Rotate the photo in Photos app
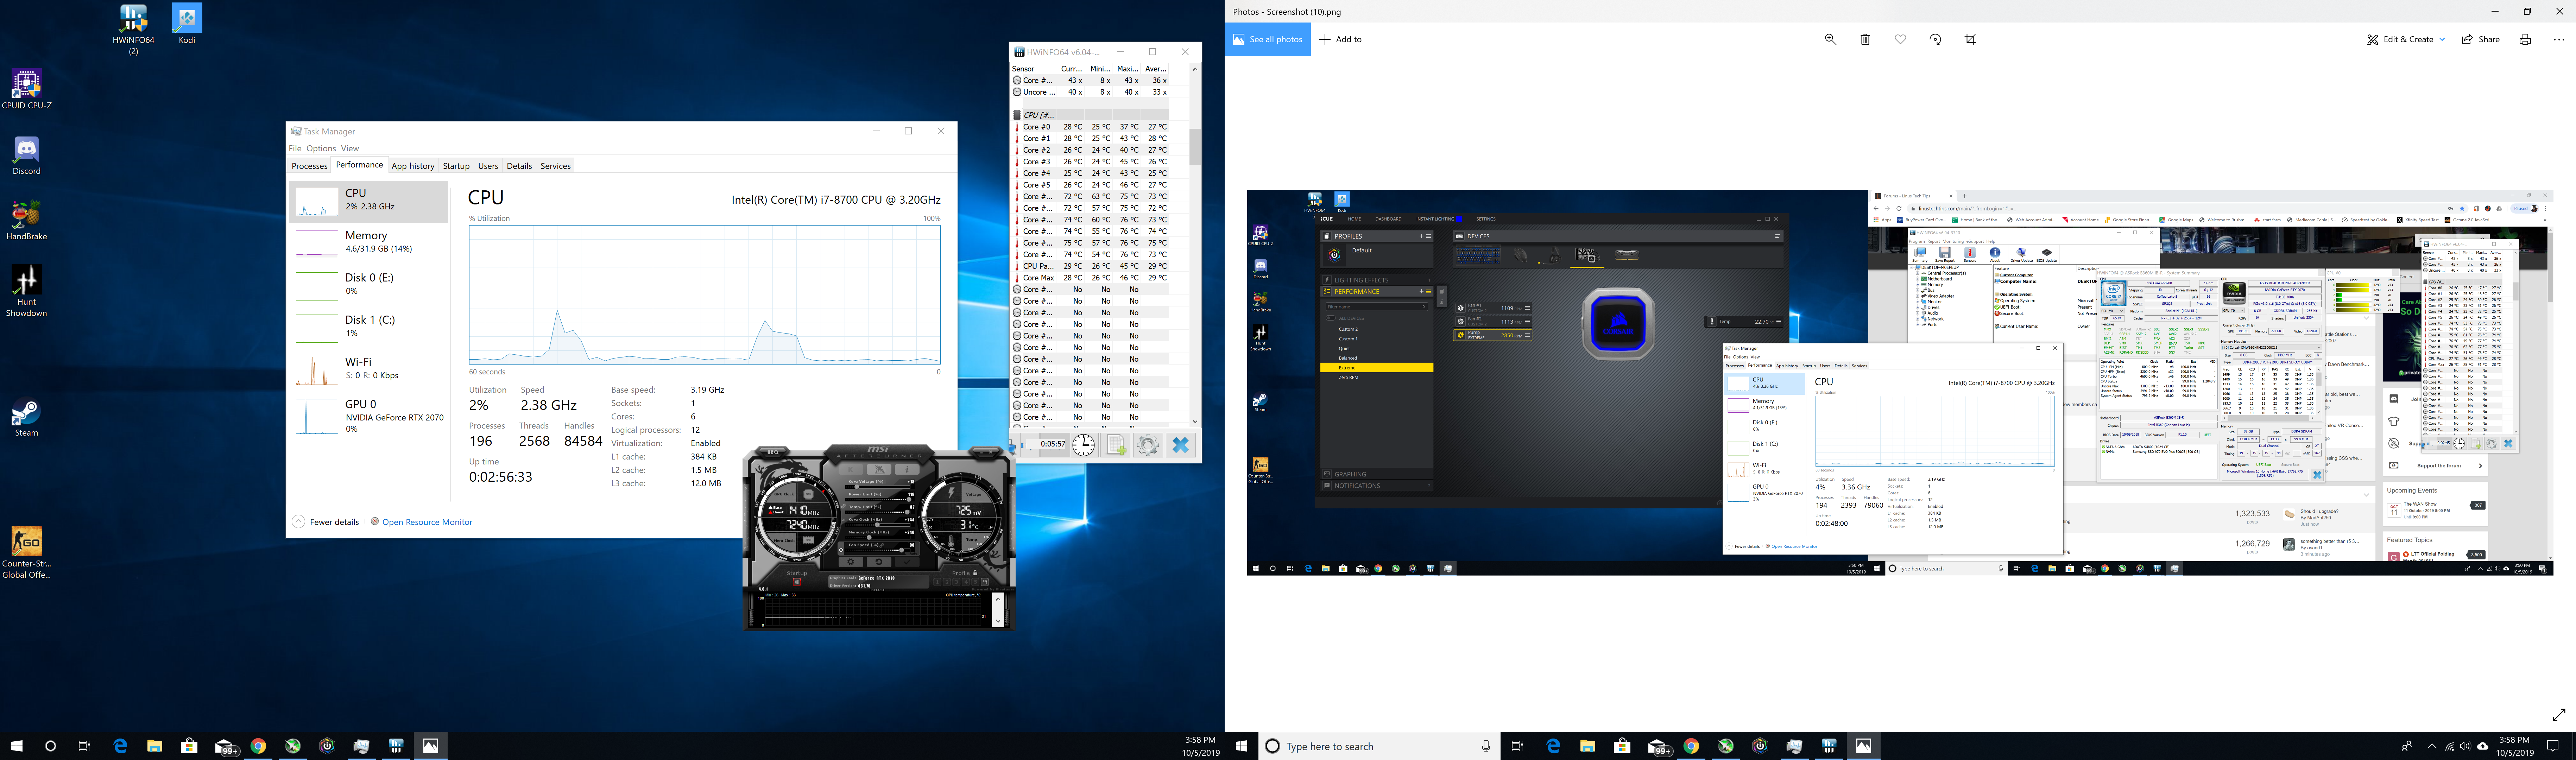Screen dimensions: 2576x760 pos(1935,39)
